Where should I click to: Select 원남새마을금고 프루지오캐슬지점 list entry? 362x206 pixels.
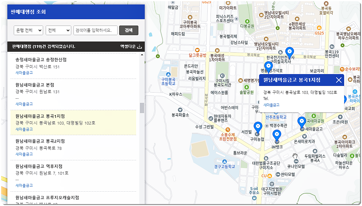pyautogui.click(x=73, y=198)
